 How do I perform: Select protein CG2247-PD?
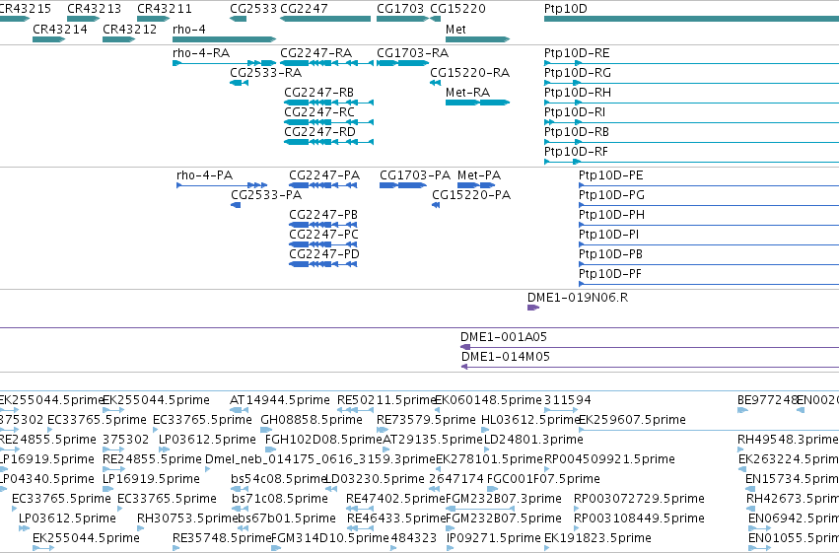(323, 264)
